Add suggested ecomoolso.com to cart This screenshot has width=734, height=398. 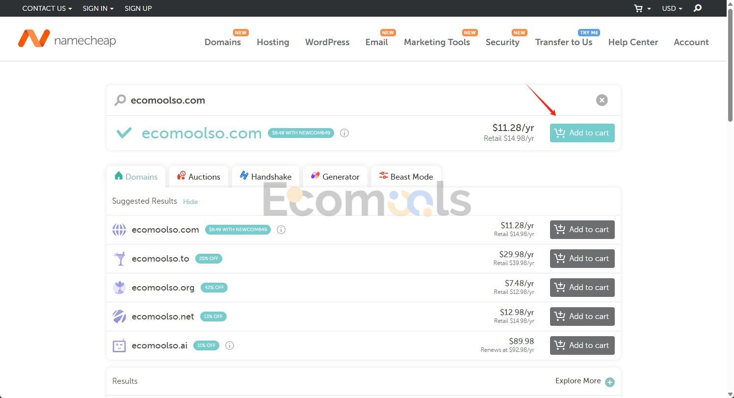[x=582, y=230]
